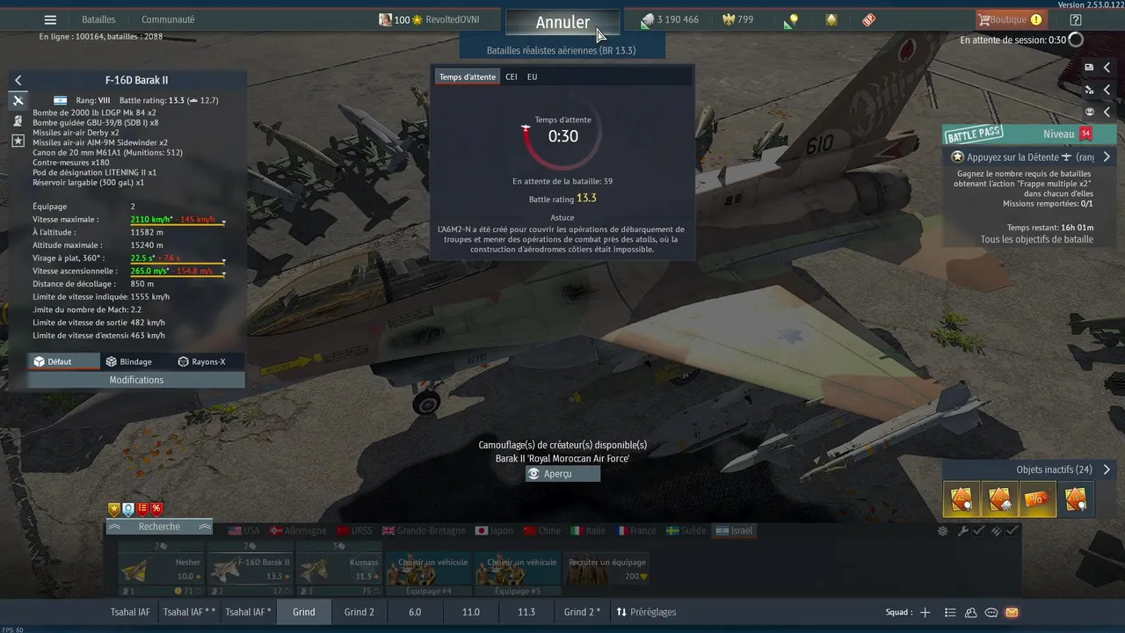
Task: Click Recruter un équipage slot
Action: [x=606, y=570]
